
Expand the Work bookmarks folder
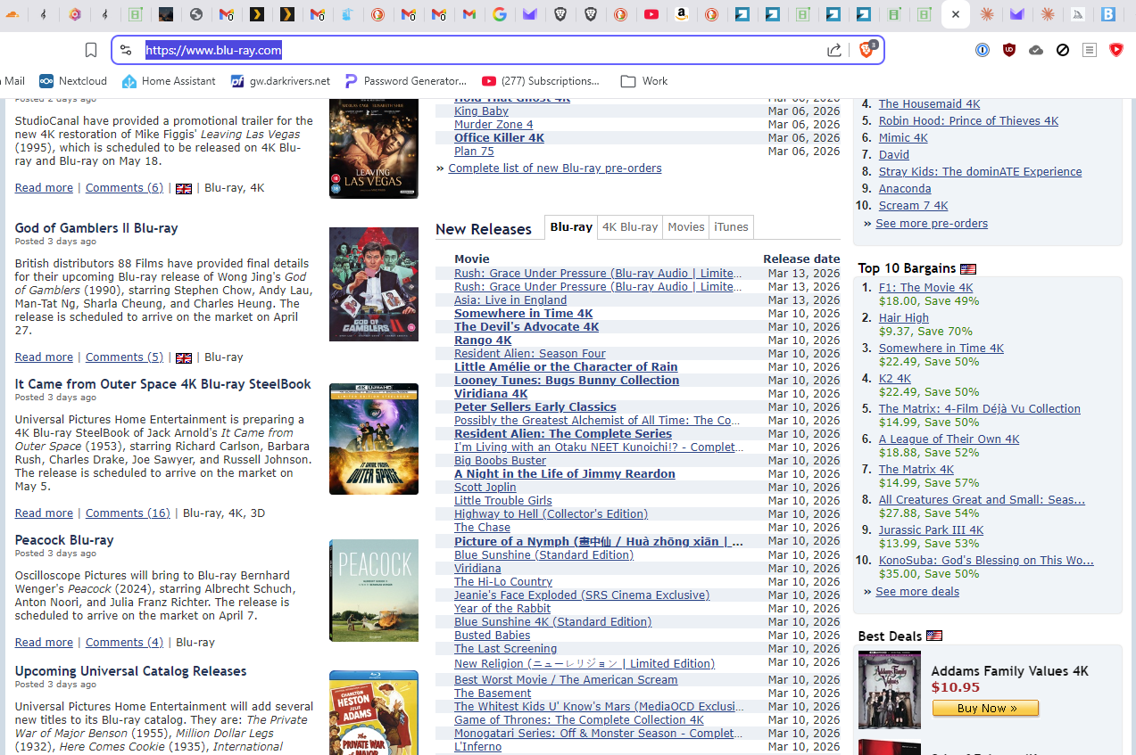tap(644, 81)
